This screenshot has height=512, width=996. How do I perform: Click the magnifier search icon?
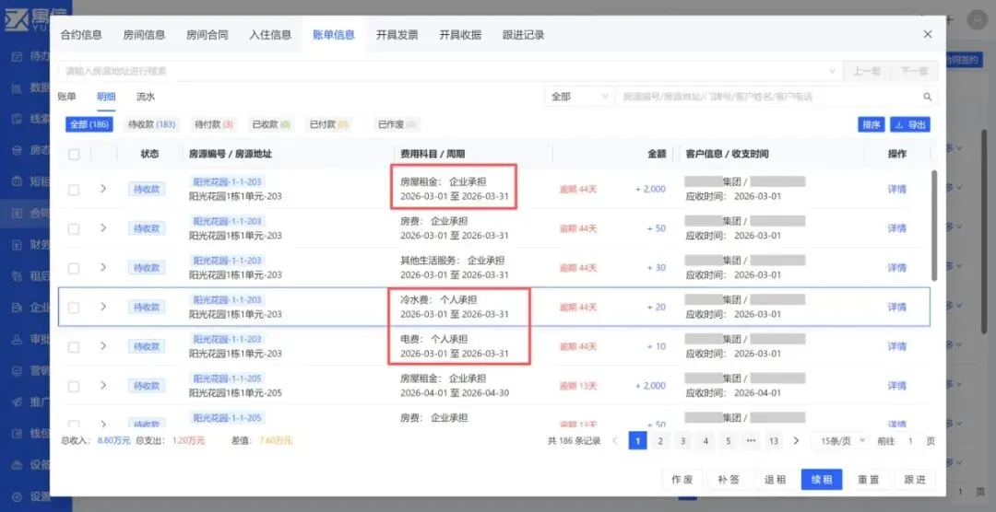tap(928, 97)
